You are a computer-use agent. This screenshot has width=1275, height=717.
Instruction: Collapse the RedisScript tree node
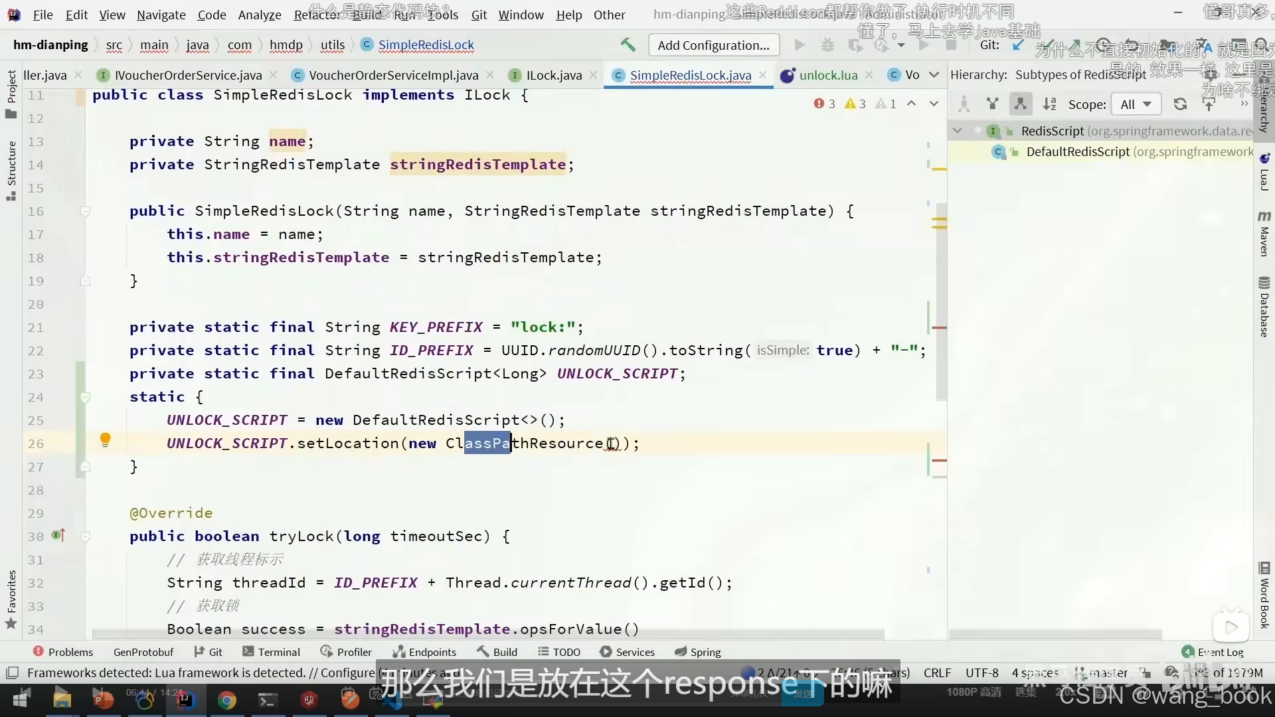958,131
